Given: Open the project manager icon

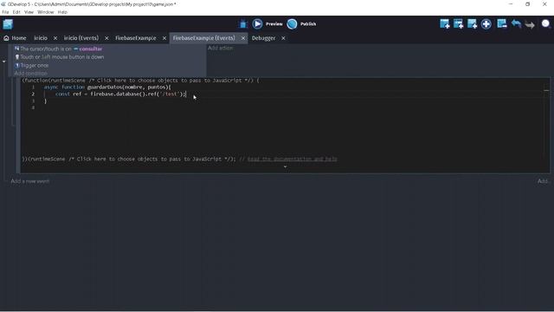Looking at the screenshot, I should pyautogui.click(x=8, y=24).
